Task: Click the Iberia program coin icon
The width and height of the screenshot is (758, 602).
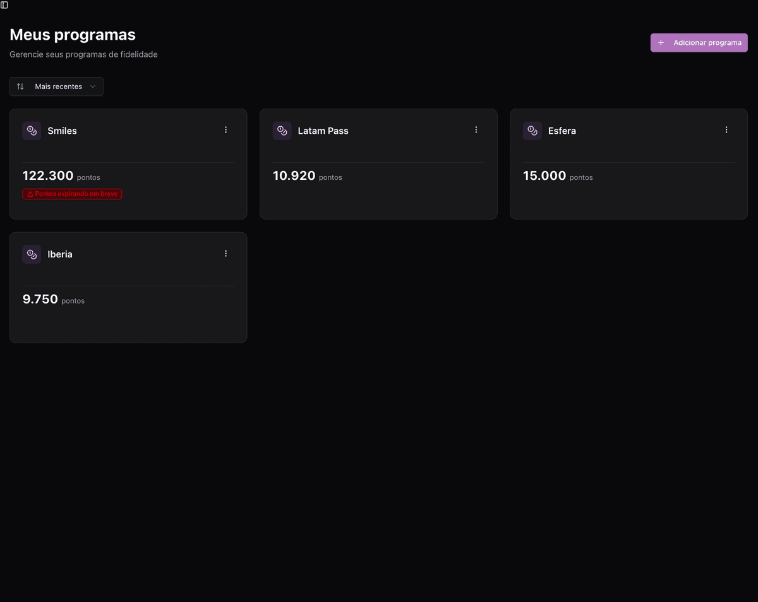Action: pyautogui.click(x=32, y=254)
